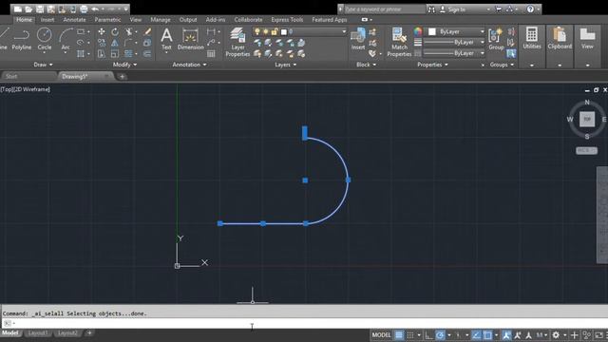608x342 pixels.
Task: Click the Insert block icon
Action: point(358,39)
